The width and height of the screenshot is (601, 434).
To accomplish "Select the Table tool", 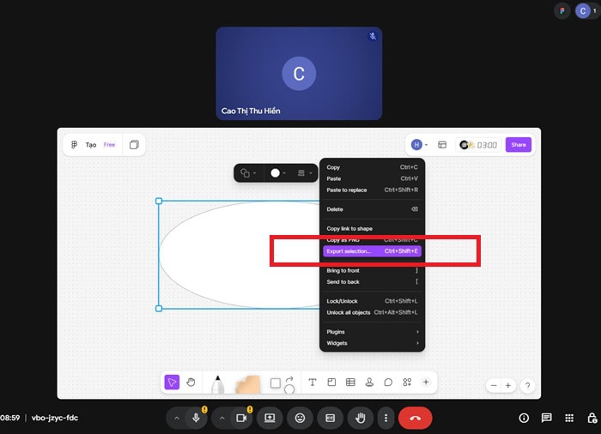I will click(350, 383).
